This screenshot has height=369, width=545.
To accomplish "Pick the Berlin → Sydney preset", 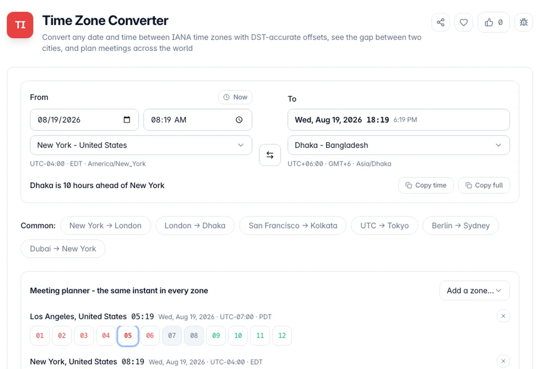I will pyautogui.click(x=461, y=225).
